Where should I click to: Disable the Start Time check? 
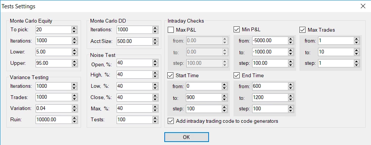tap(171, 76)
